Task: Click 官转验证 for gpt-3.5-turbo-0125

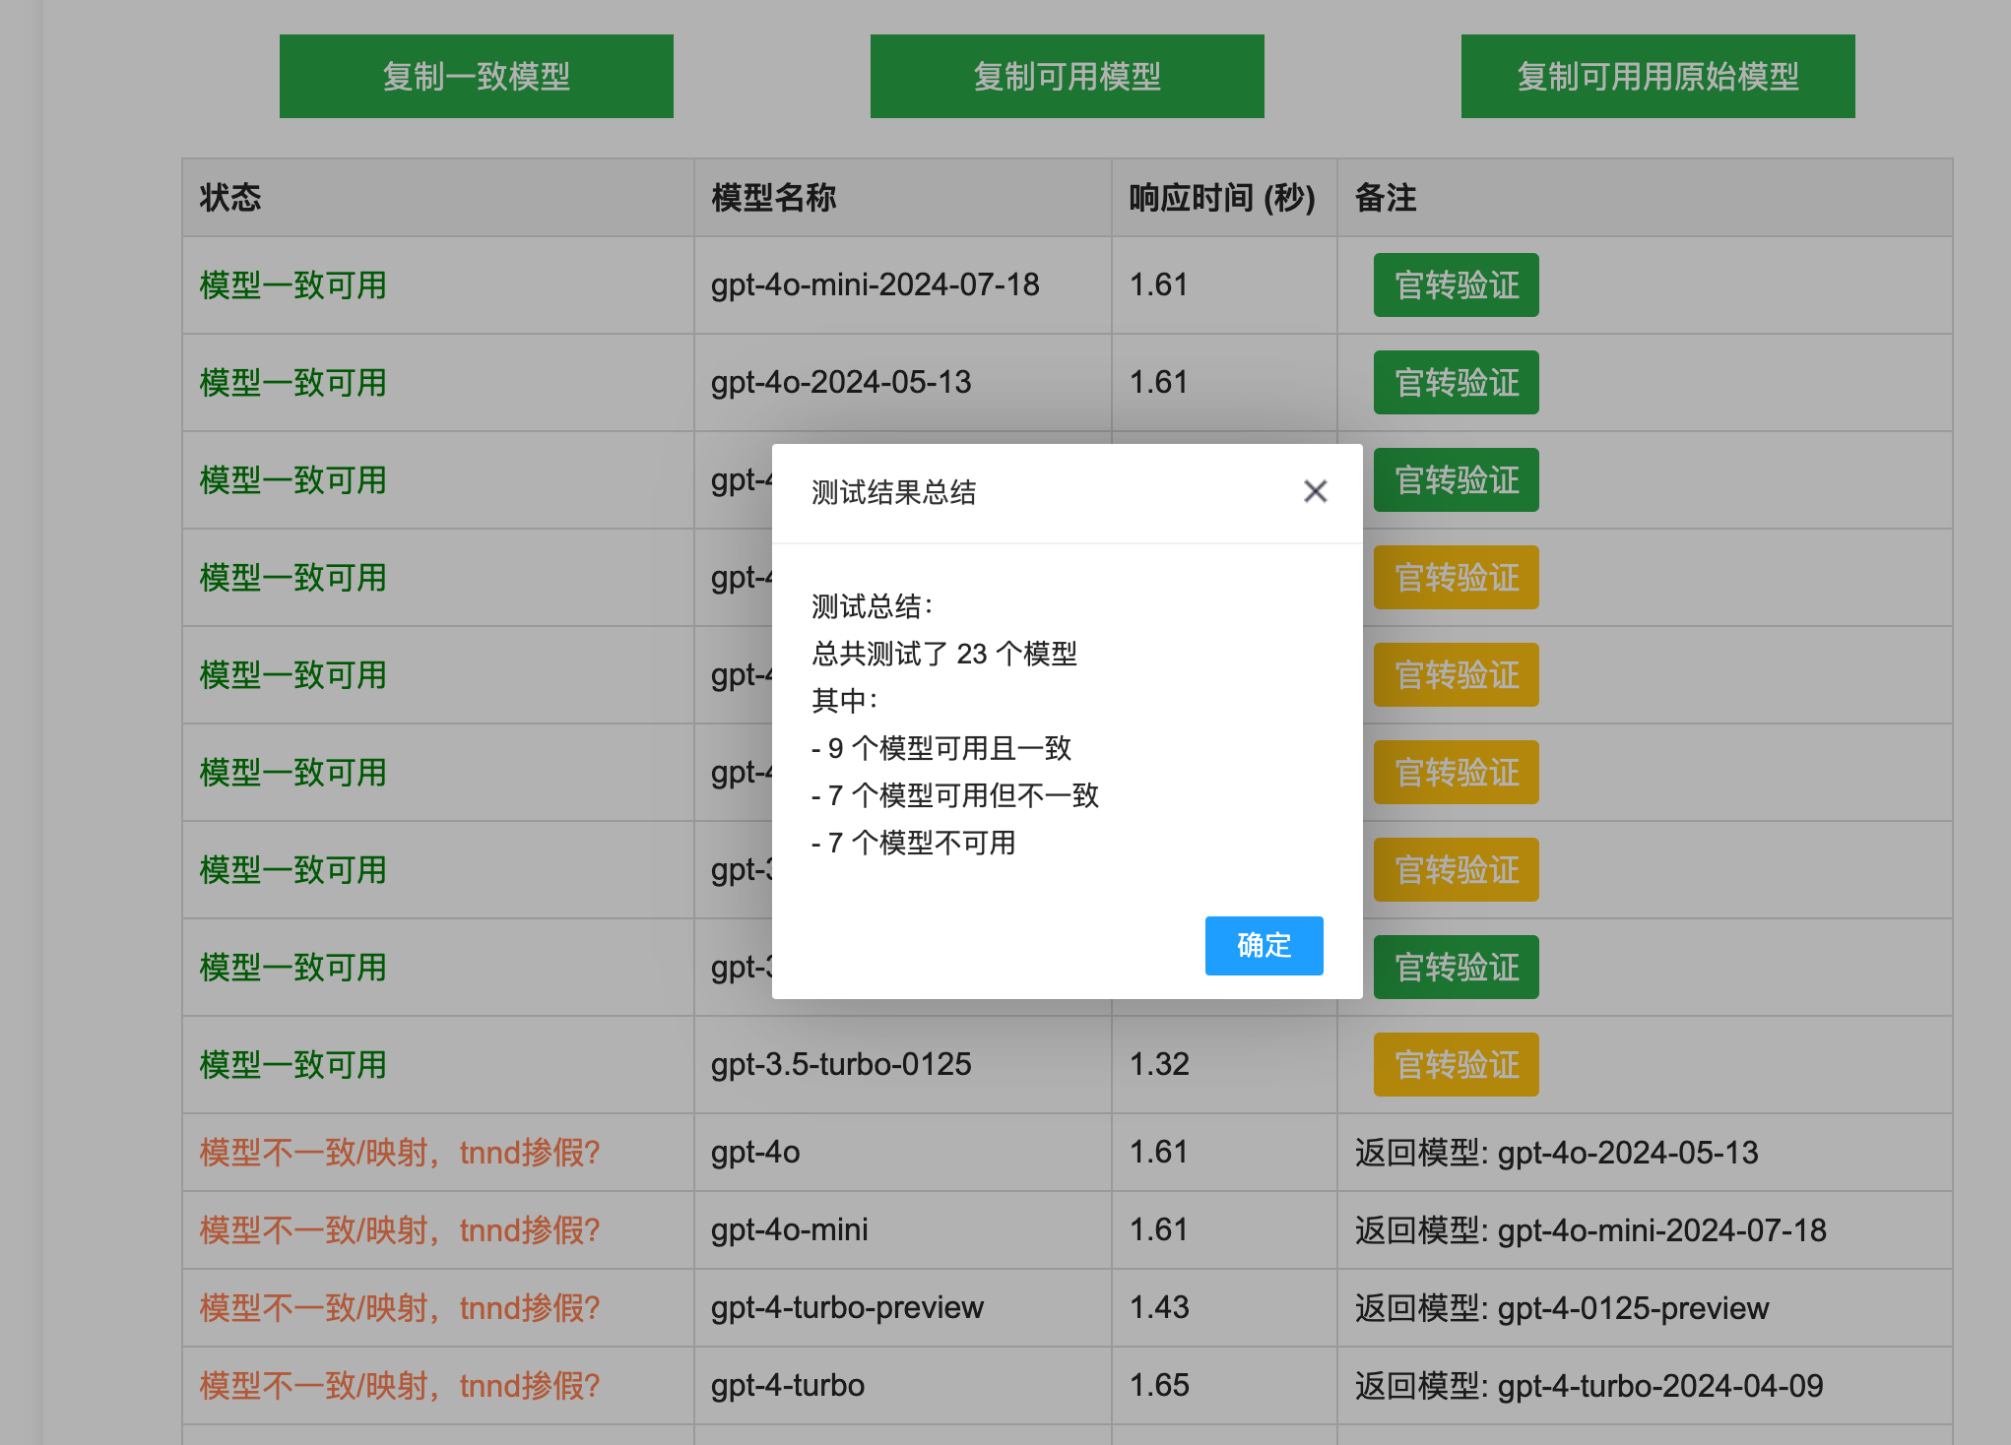Action: 1456,1065
